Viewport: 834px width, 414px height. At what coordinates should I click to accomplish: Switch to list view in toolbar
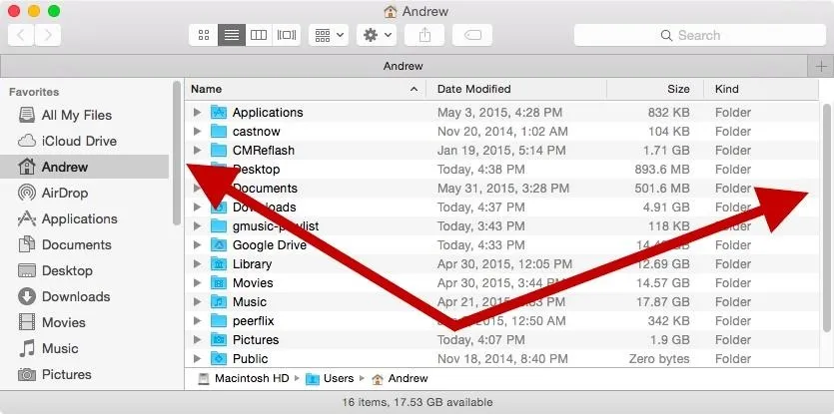pos(232,35)
